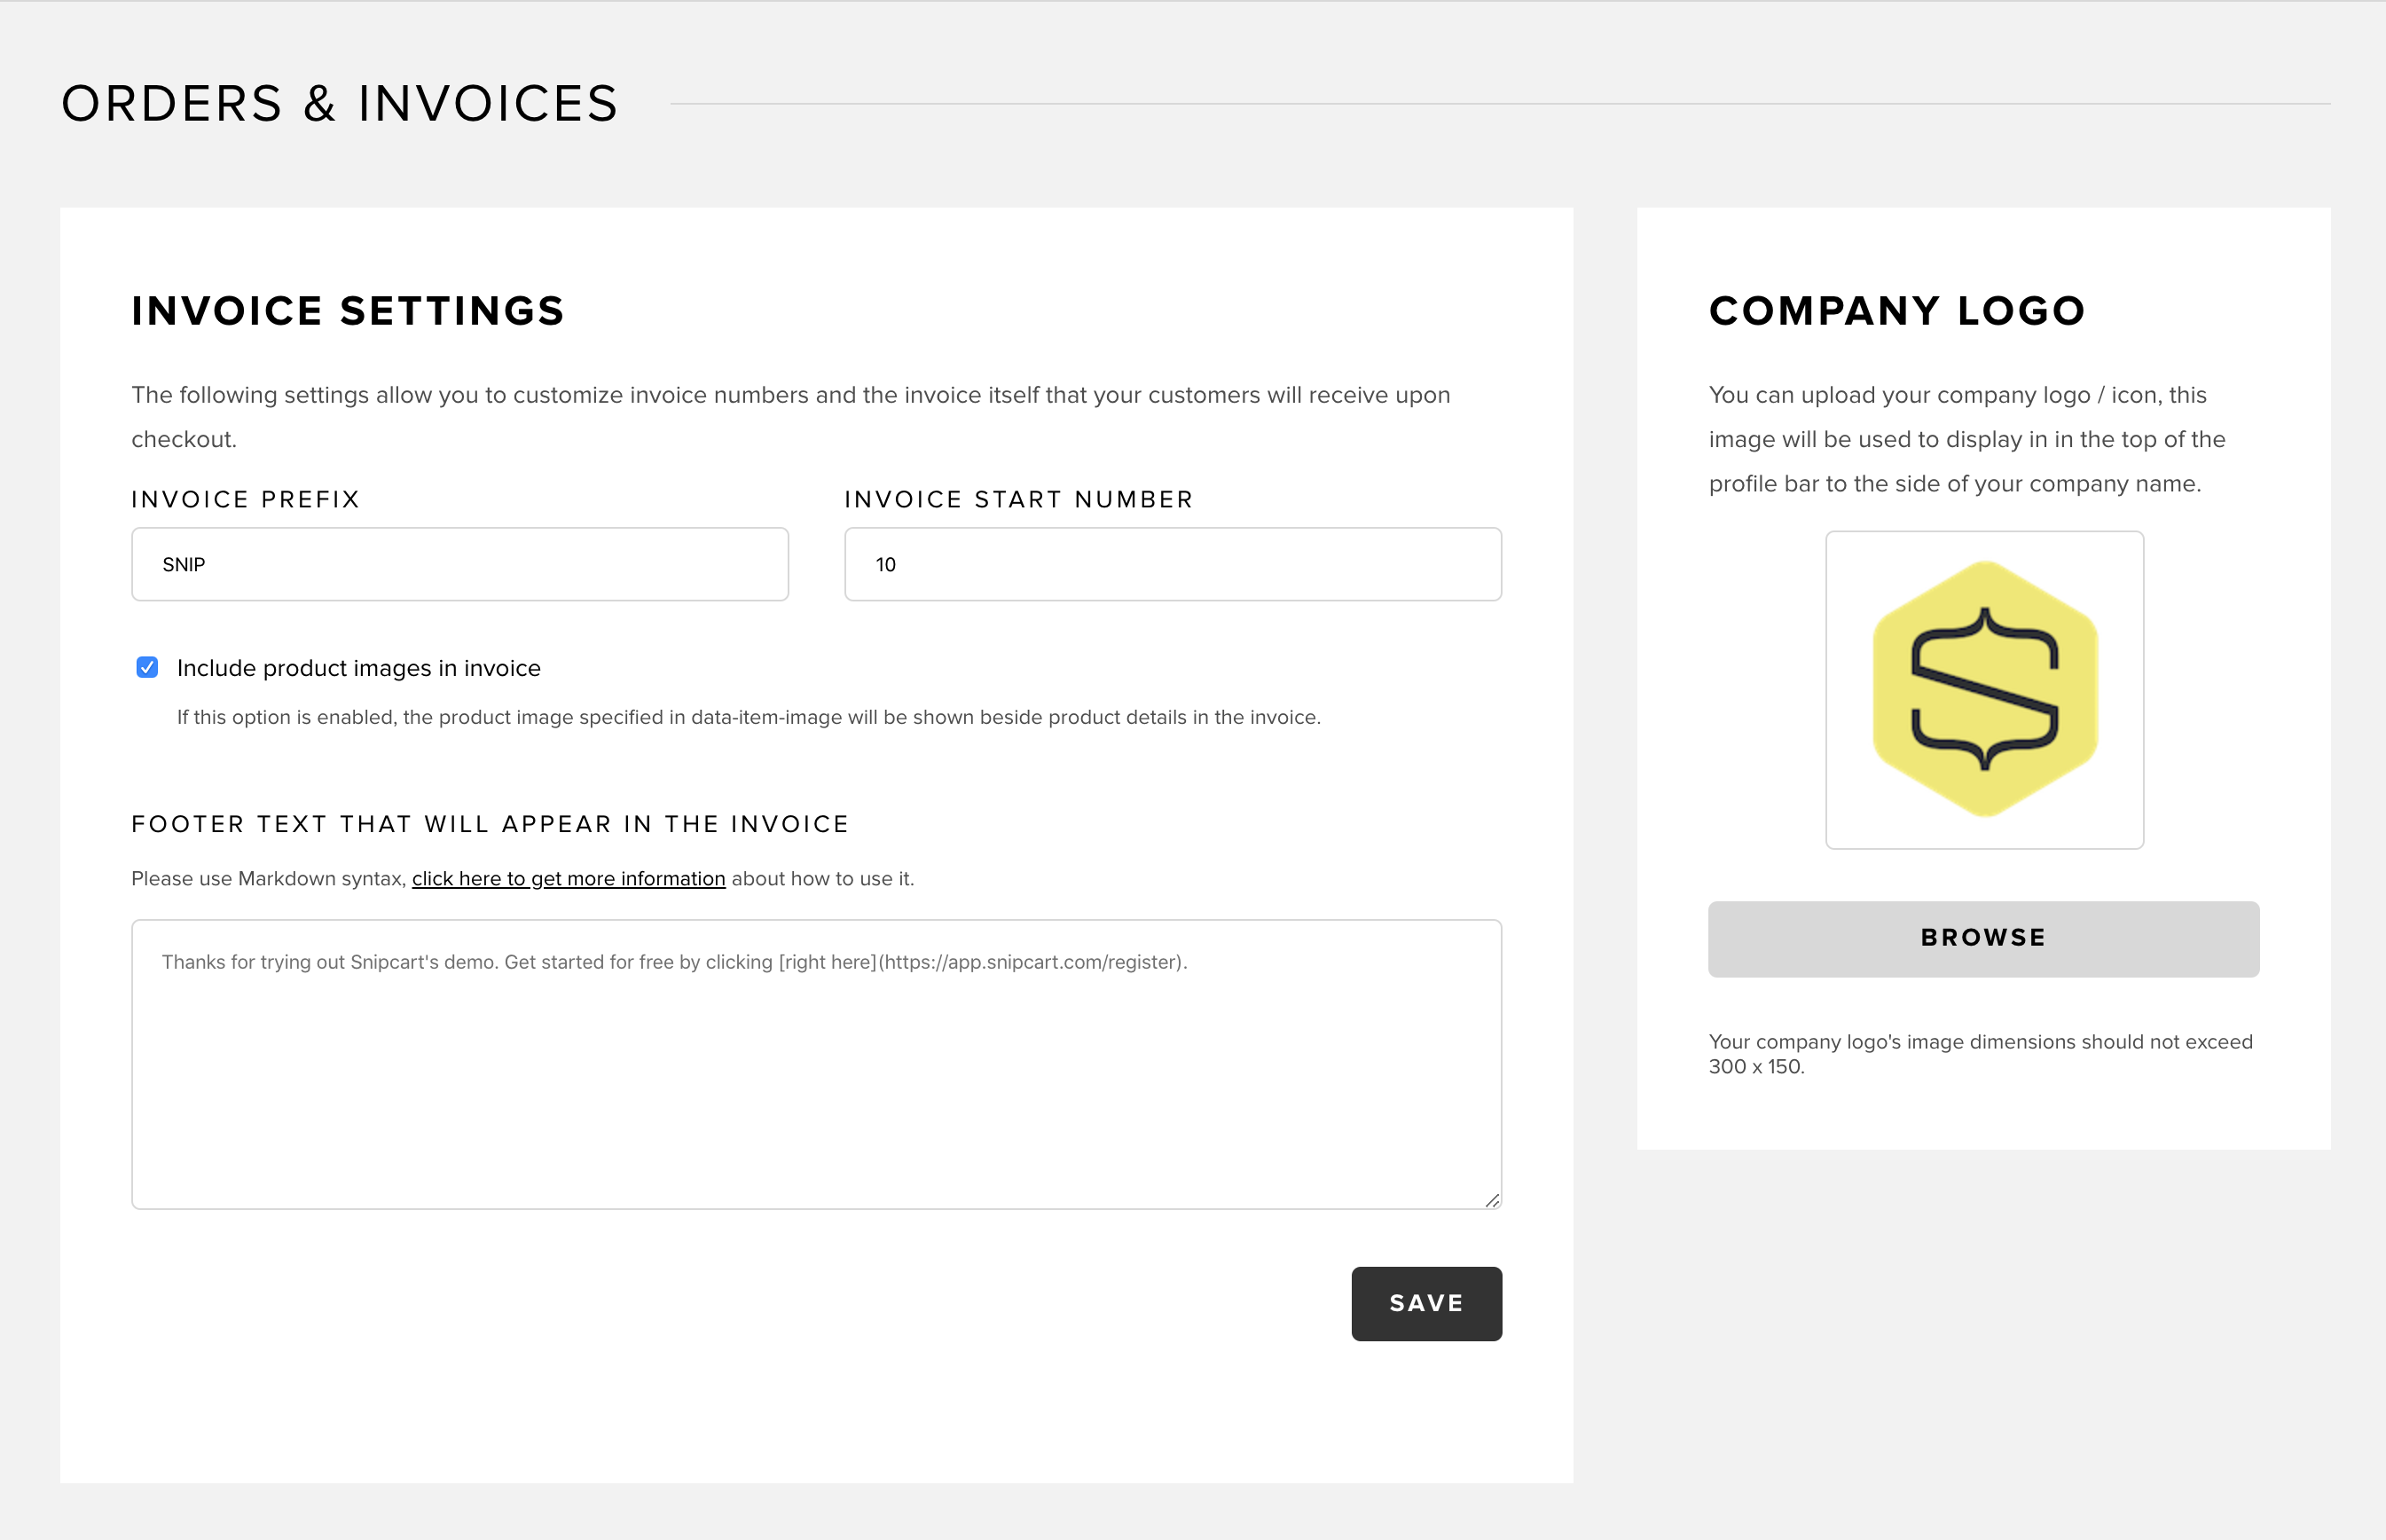This screenshot has height=1540, width=2386.
Task: Click the Orders & Invoices section header
Action: point(341,101)
